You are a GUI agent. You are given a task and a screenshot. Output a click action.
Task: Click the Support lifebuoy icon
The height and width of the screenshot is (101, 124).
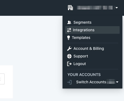[69, 56]
